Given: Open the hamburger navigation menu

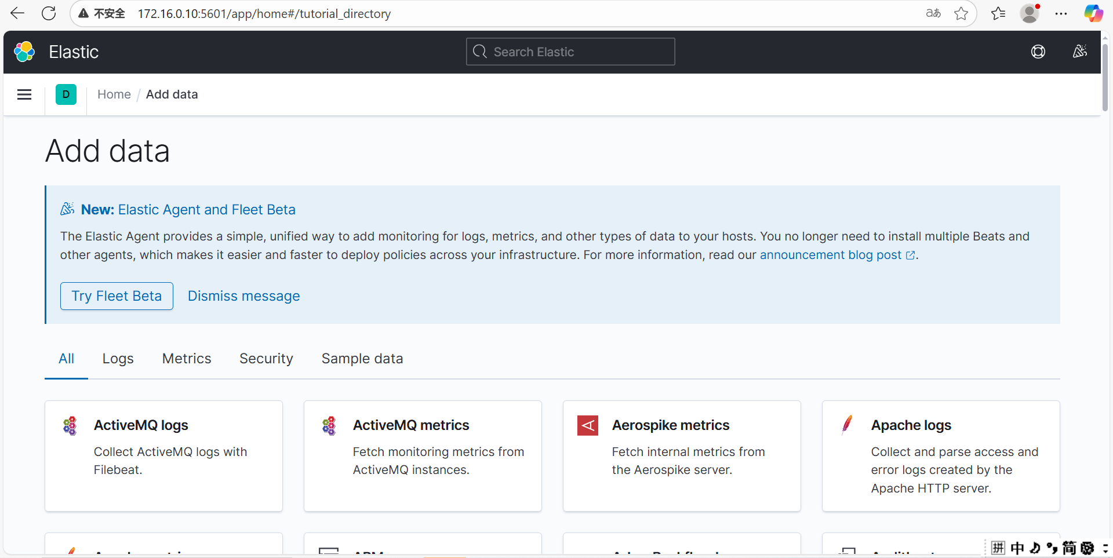Looking at the screenshot, I should [x=24, y=94].
